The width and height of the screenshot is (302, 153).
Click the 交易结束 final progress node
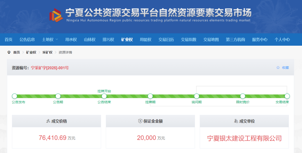click(287, 96)
